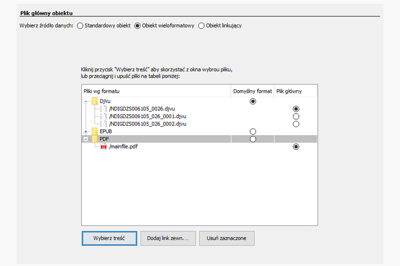The image size is (400, 266).
Task: Click the EPUB folder icon
Action: (95, 132)
